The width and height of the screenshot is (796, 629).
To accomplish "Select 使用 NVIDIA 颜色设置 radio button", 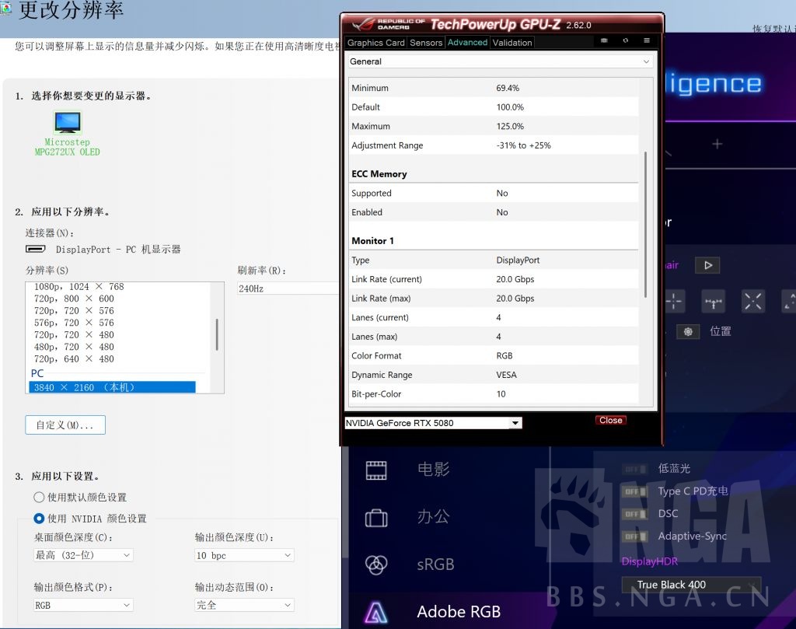I will pos(39,519).
